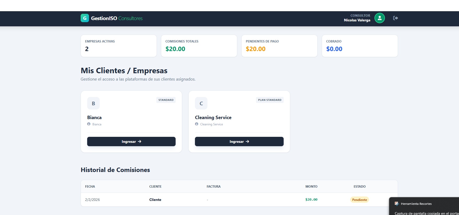Click the green G GestionISO logo icon
The height and width of the screenshot is (215, 459).
(85, 18)
